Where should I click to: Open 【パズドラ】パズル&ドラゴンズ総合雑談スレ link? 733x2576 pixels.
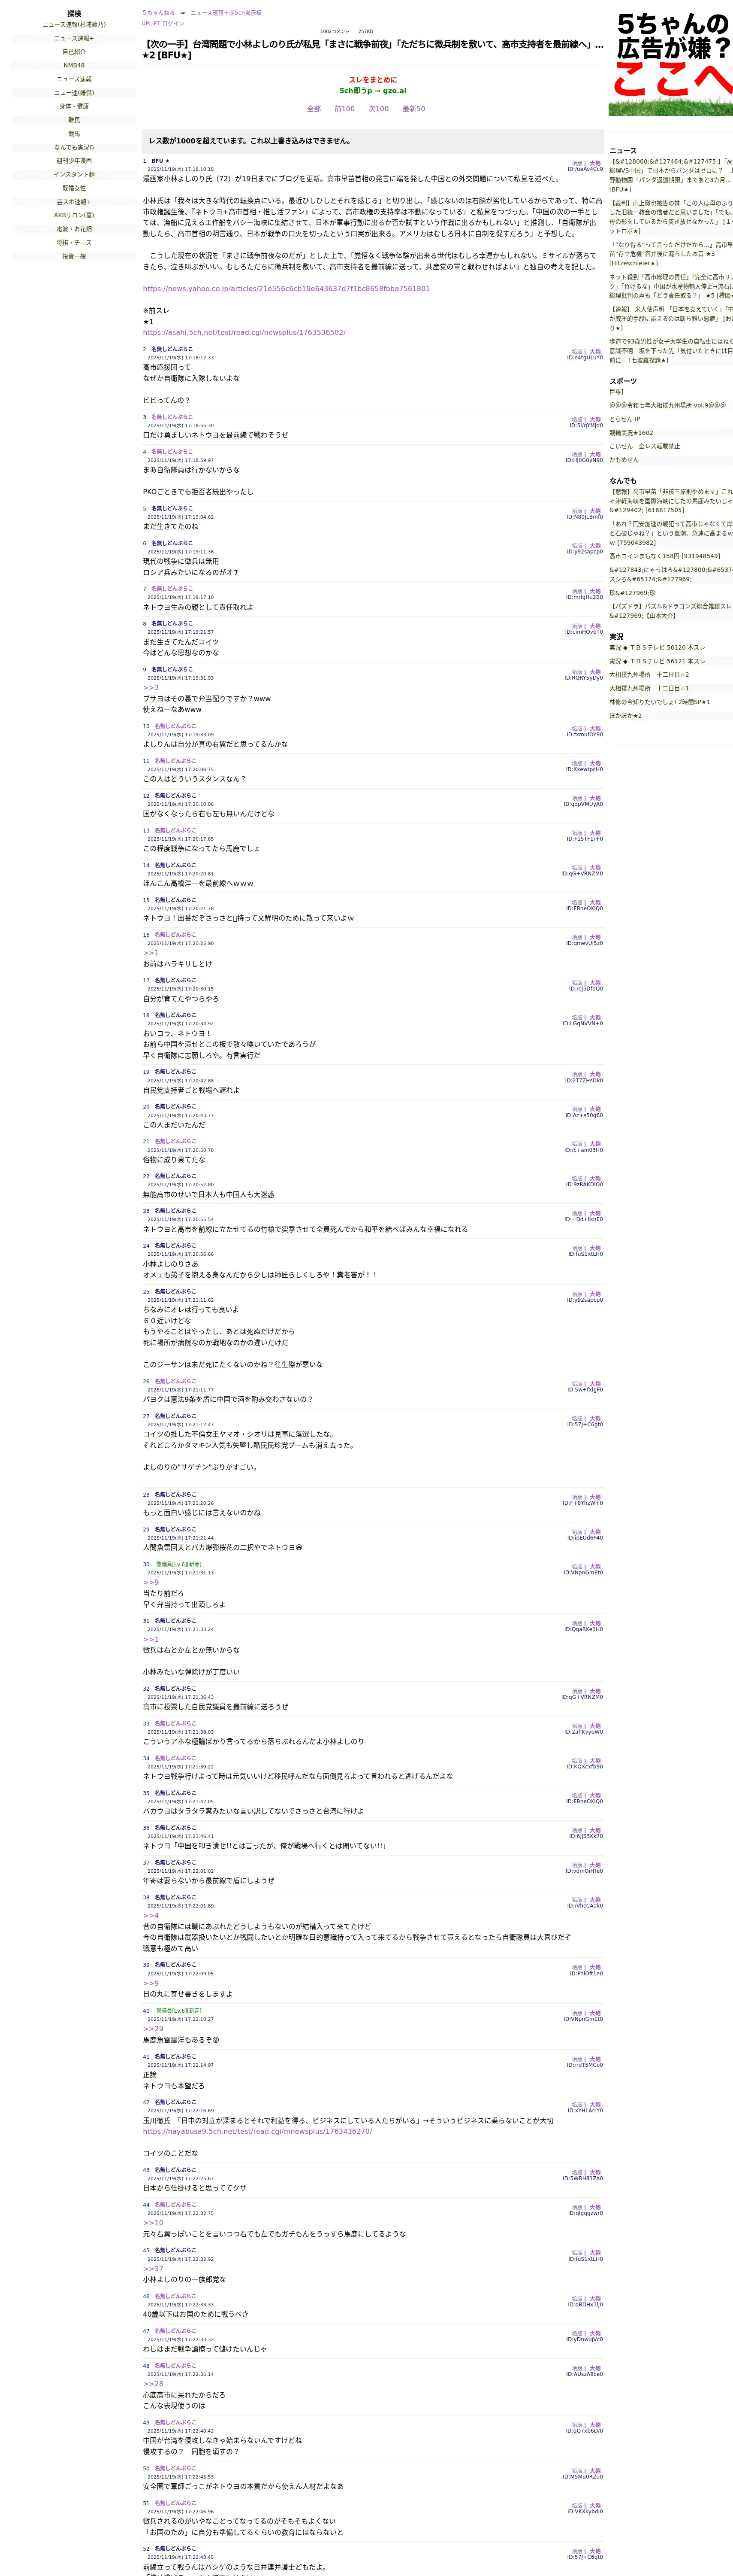click(671, 611)
